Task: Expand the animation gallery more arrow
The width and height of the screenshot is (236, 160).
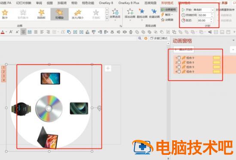Action: pyautogui.click(x=107, y=19)
